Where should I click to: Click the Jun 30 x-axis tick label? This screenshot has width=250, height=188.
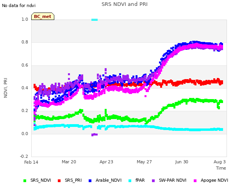[182, 162]
